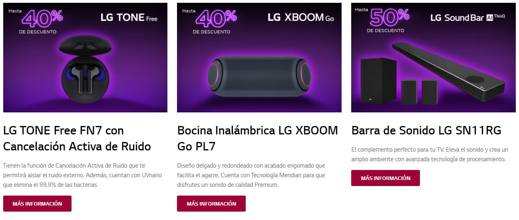The height and width of the screenshot is (220, 519).
Task: Open the Bocina Inalámbrica LG XBOOM Go PL7 title
Action: point(258,138)
